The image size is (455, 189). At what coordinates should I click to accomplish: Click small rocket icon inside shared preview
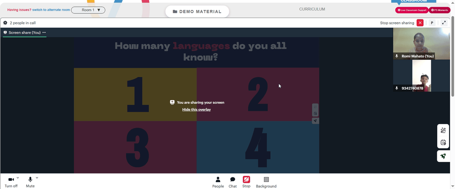(x=315, y=121)
